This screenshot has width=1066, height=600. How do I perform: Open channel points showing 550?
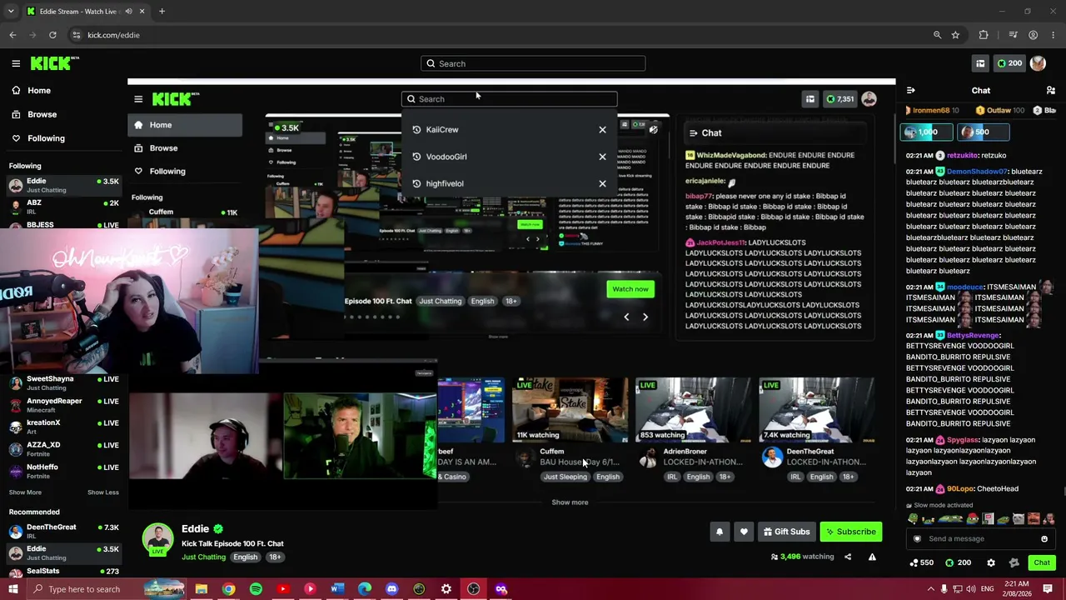[x=921, y=562]
